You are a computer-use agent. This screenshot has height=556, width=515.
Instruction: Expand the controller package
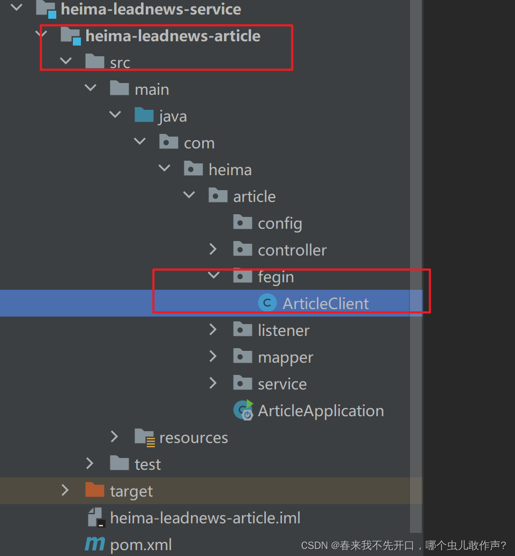[213, 249]
